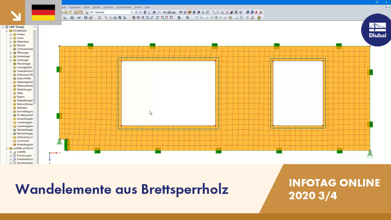Click the highlighted orange-framed toolbar icon
Viewport: 391px width, 220px height.
pyautogui.click(x=189, y=12)
